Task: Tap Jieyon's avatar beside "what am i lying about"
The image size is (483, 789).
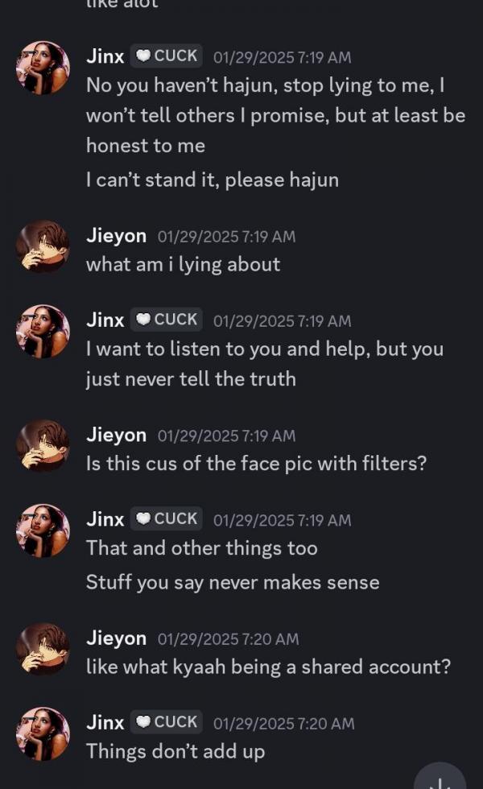Action: point(43,246)
